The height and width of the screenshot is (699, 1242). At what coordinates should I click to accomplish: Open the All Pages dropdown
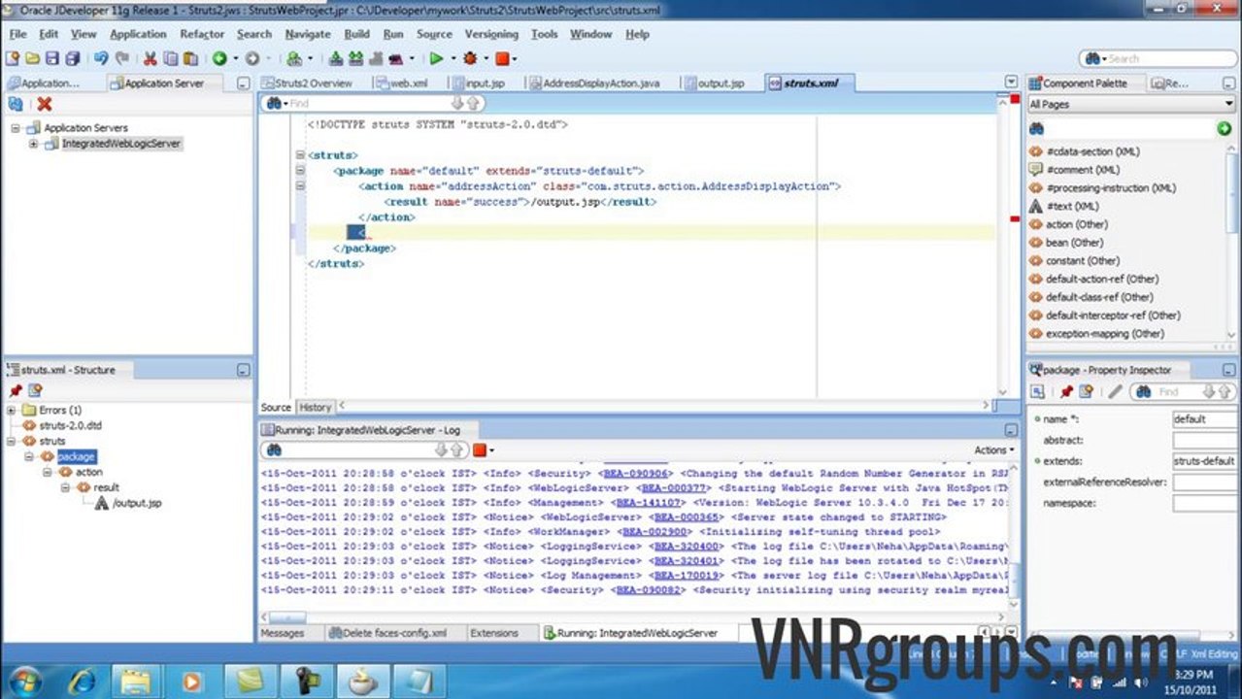click(x=1131, y=104)
